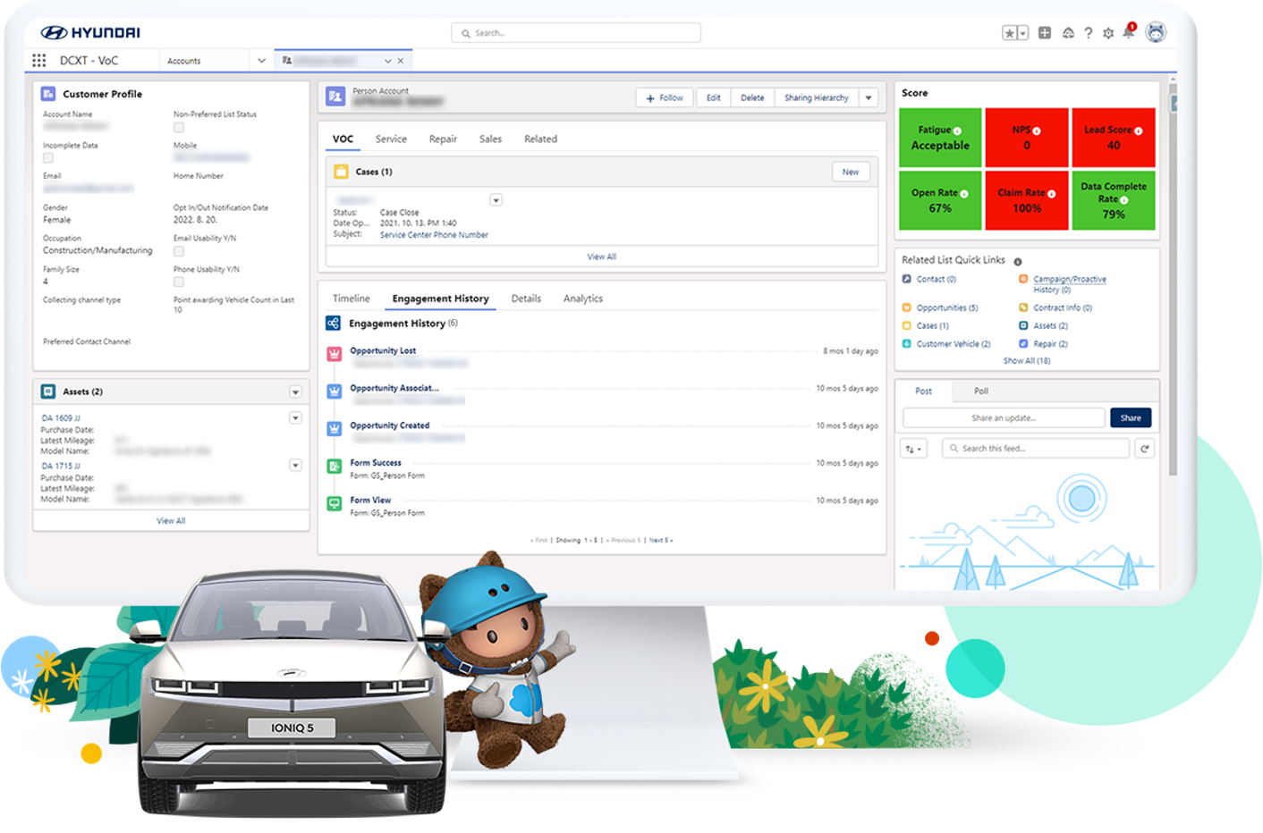Expand the Assets panel dropdown arrow
The width and height of the screenshot is (1263, 833).
tap(295, 392)
